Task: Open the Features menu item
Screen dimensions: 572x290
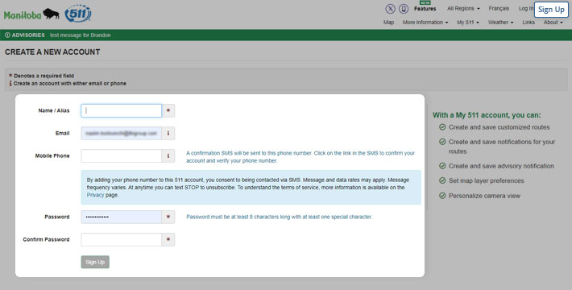Action: pos(425,8)
